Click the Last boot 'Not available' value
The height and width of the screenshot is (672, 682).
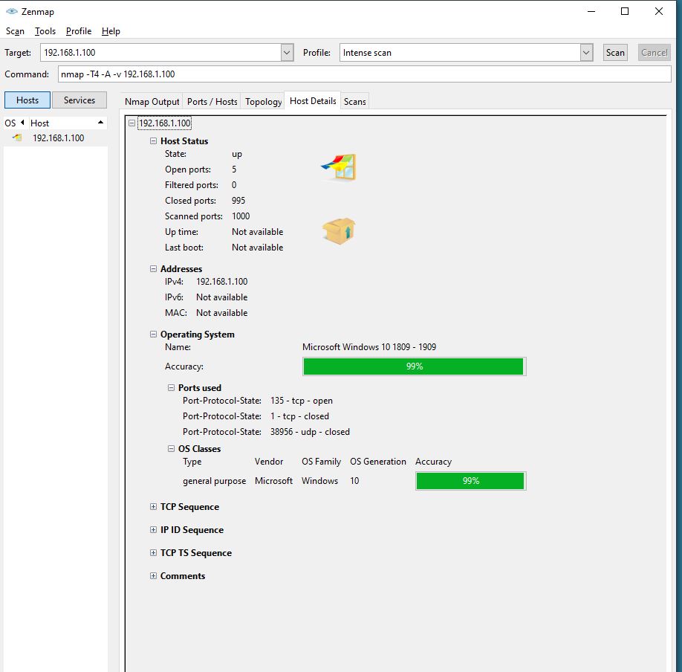click(x=258, y=248)
